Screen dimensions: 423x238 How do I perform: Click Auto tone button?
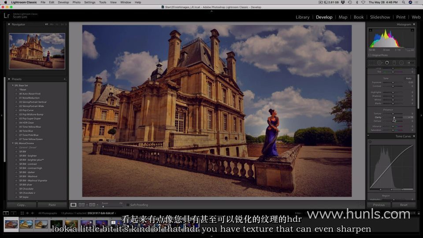click(408, 78)
